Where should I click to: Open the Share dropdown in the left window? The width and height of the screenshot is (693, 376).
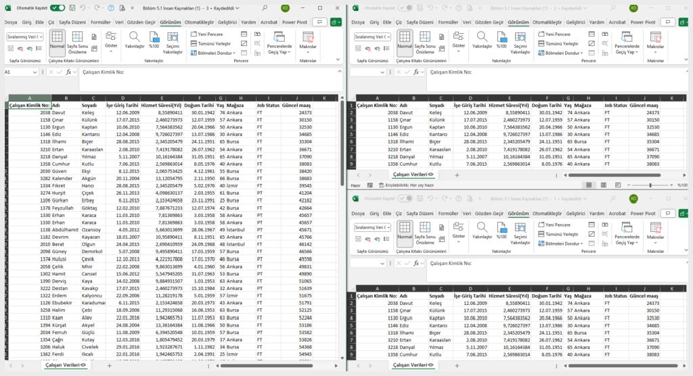point(336,22)
